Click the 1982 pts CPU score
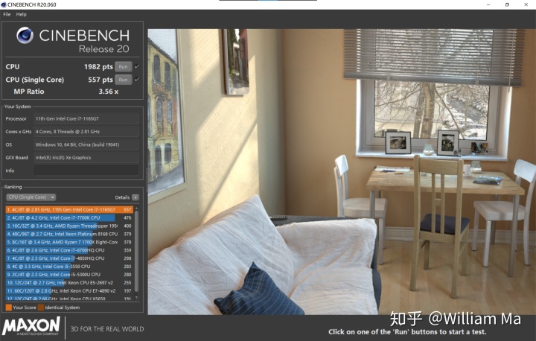This screenshot has width=536, height=341. [x=98, y=67]
